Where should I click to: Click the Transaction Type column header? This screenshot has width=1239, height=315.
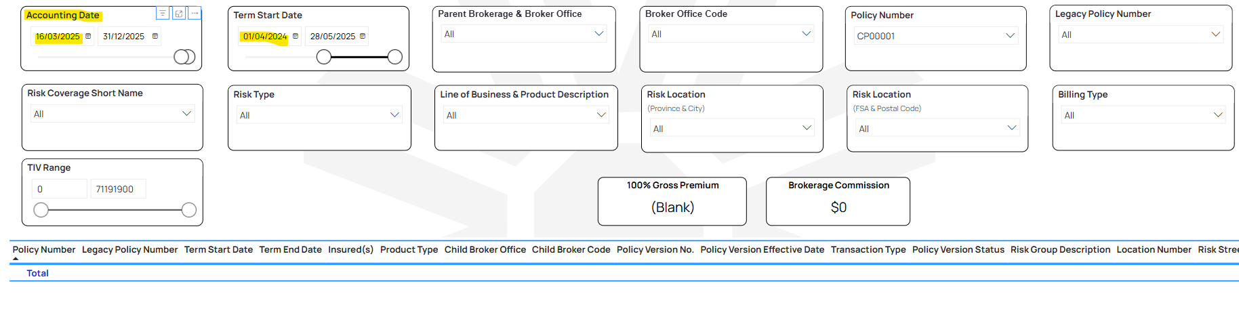click(x=868, y=249)
